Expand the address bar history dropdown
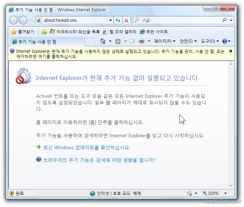244x207 pixels. tap(110, 20)
